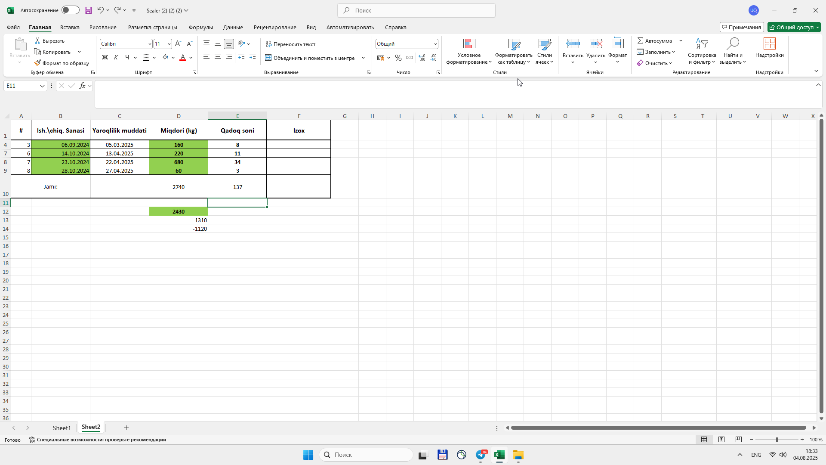
Task: Switch to Page Break Preview in status bar
Action: tap(739, 440)
